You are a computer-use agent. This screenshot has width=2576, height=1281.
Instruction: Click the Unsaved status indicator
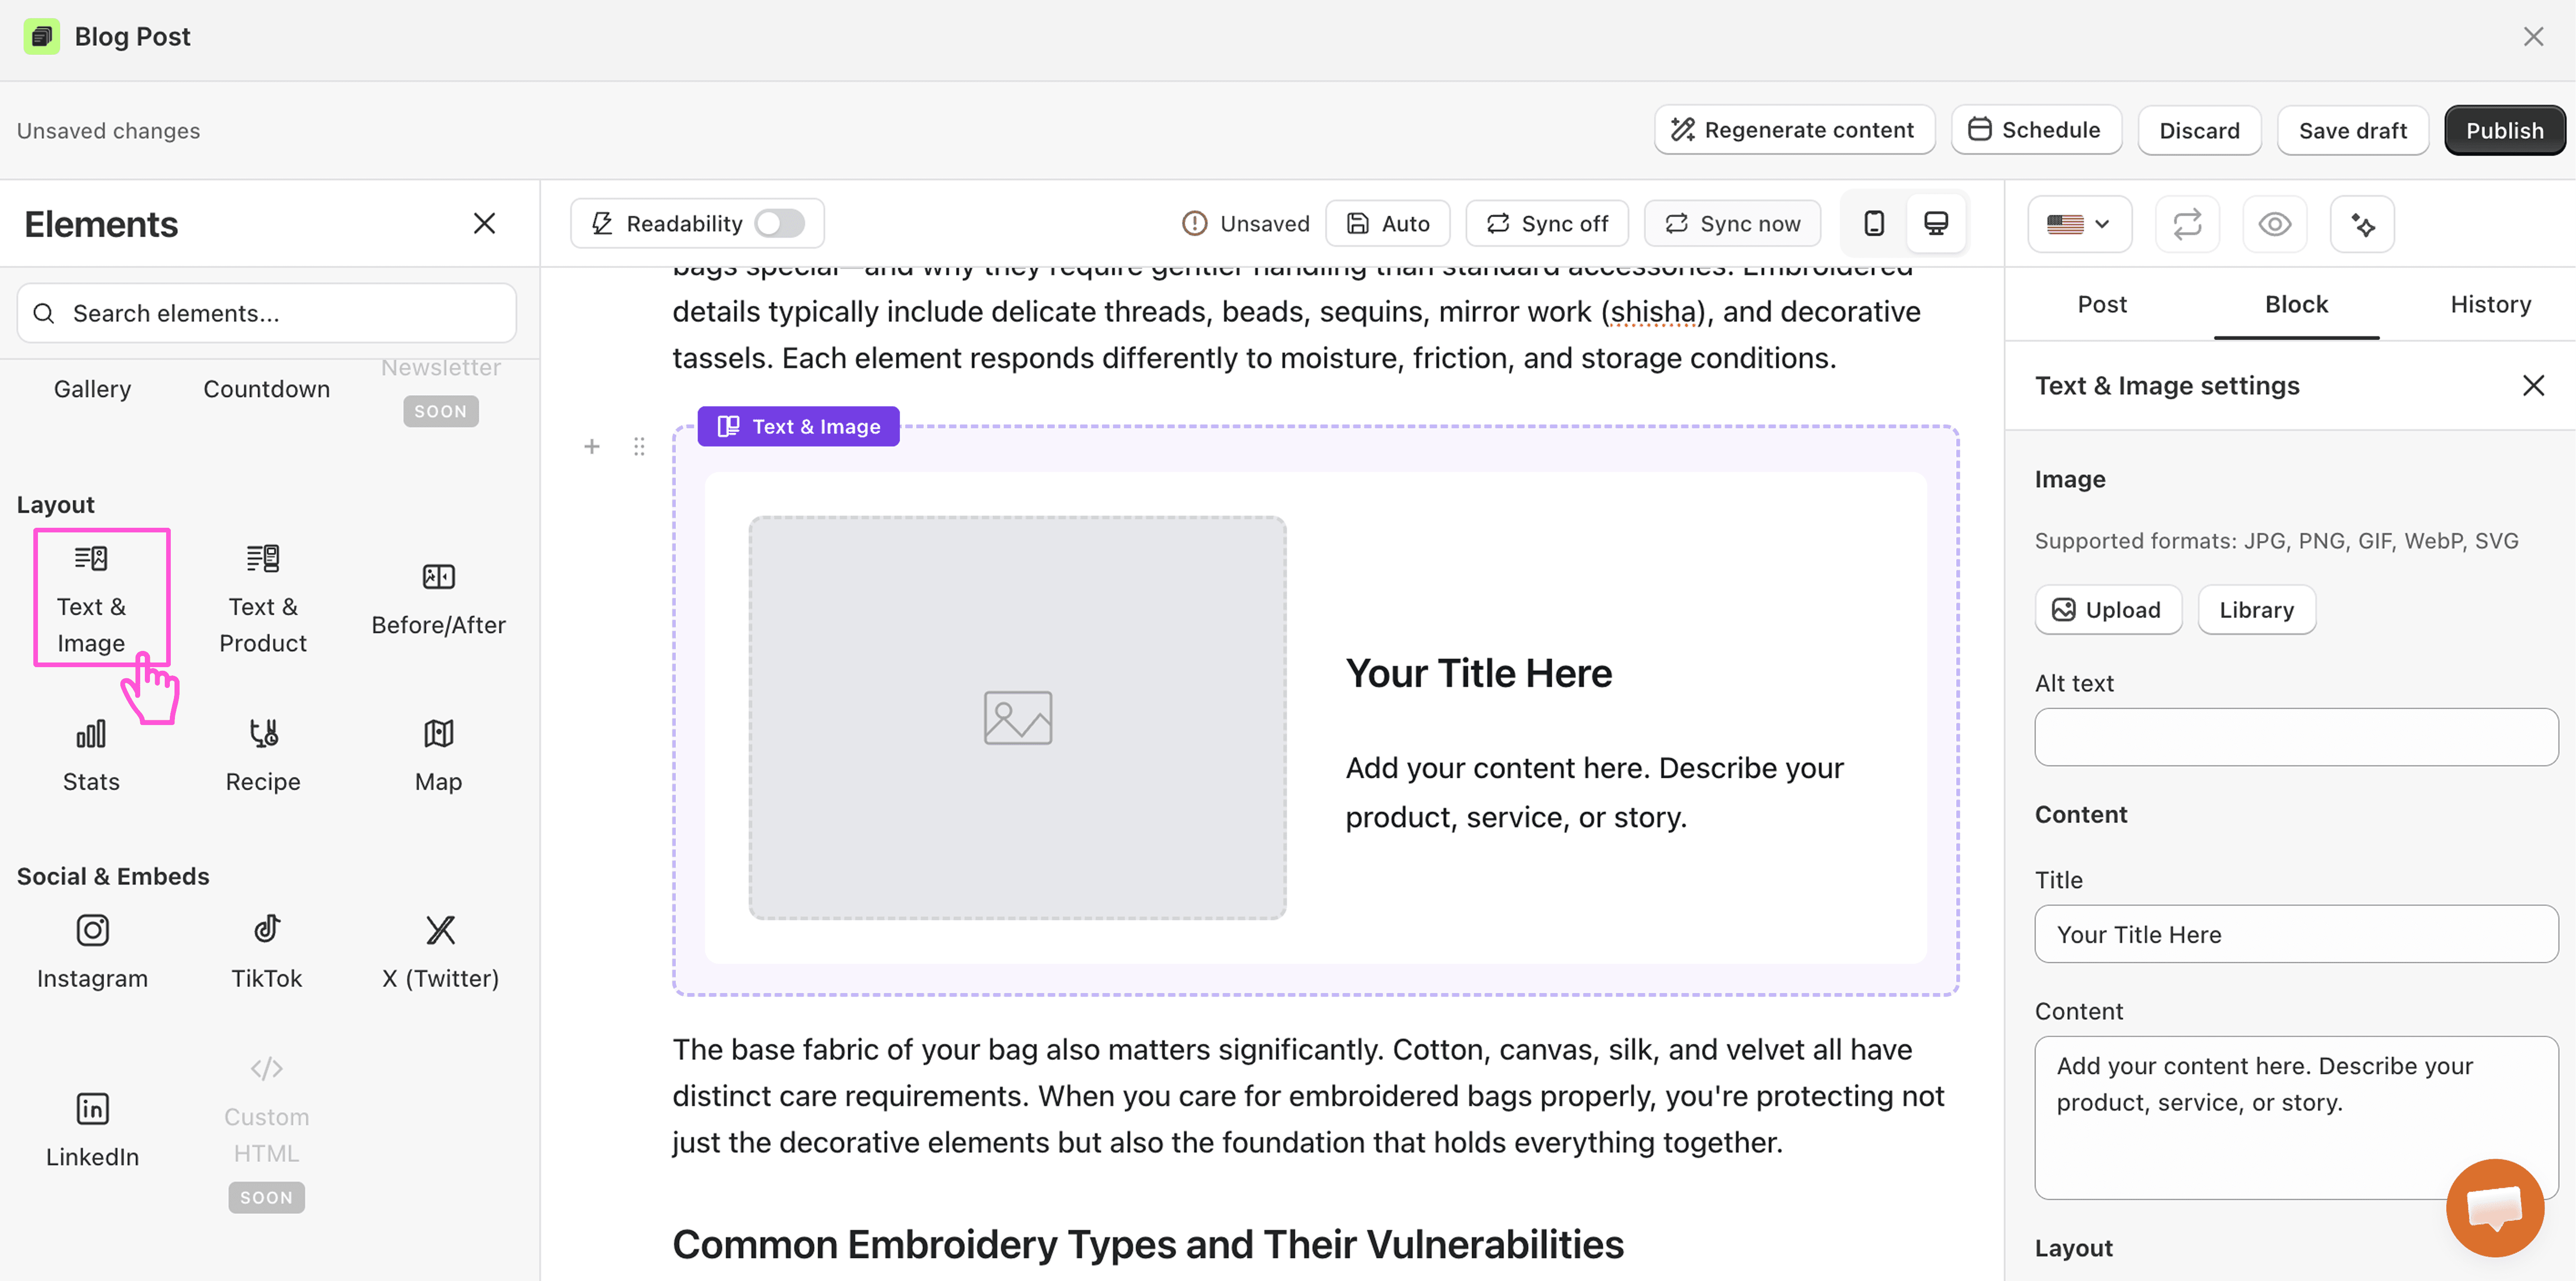(1245, 223)
